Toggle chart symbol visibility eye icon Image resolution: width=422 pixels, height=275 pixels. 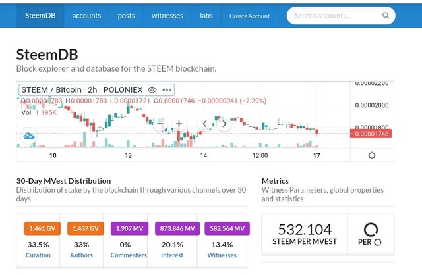coord(152,89)
